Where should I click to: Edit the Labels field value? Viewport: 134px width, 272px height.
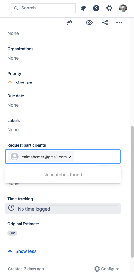point(13,130)
